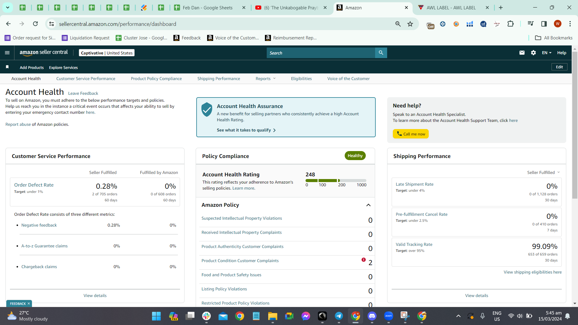The height and width of the screenshot is (325, 578).
Task: Open the Chrome tab search dropdown
Action: coord(8,8)
